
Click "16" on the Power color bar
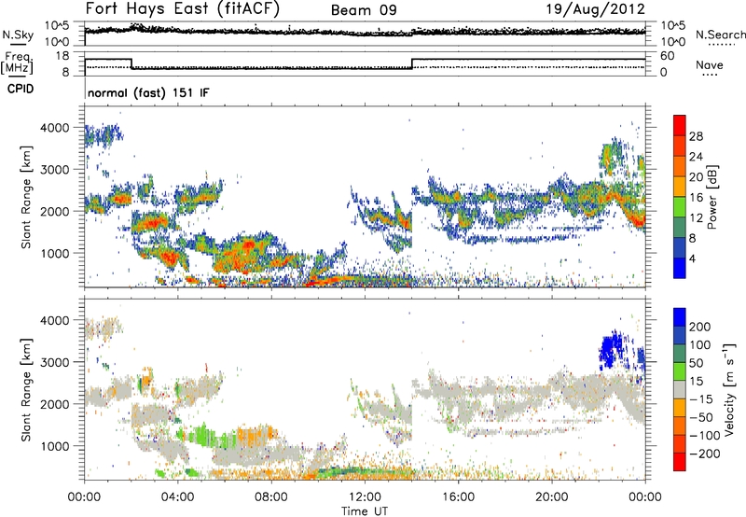[x=696, y=198]
